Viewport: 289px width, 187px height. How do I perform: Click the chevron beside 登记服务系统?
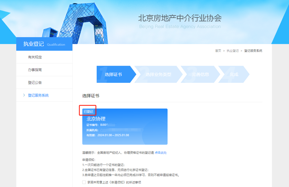24,95
